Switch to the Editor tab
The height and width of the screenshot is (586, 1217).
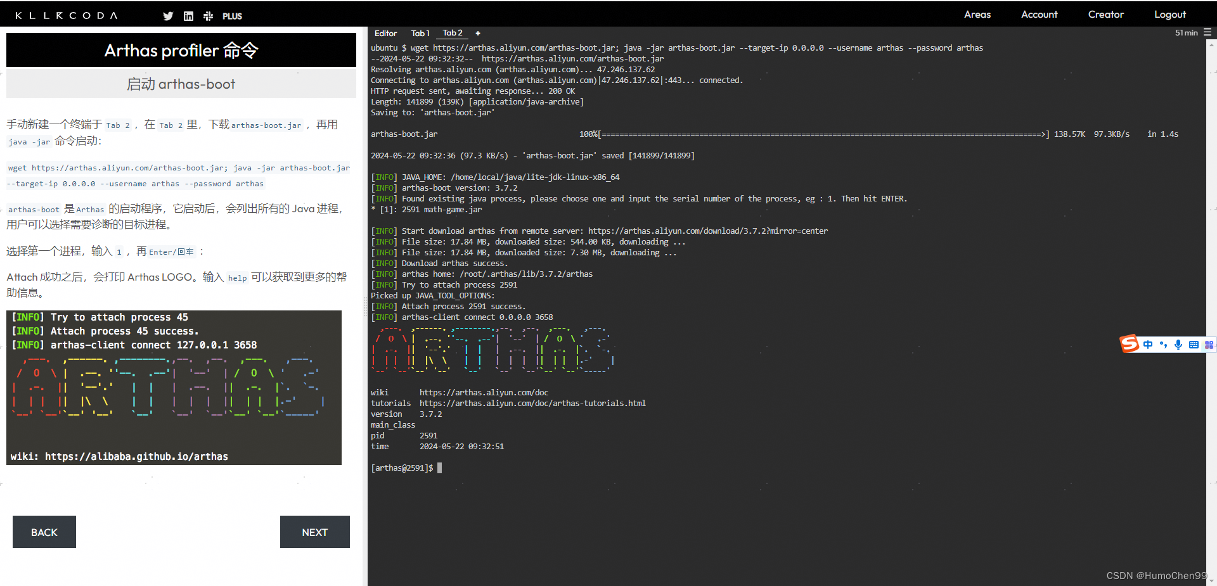click(x=385, y=33)
